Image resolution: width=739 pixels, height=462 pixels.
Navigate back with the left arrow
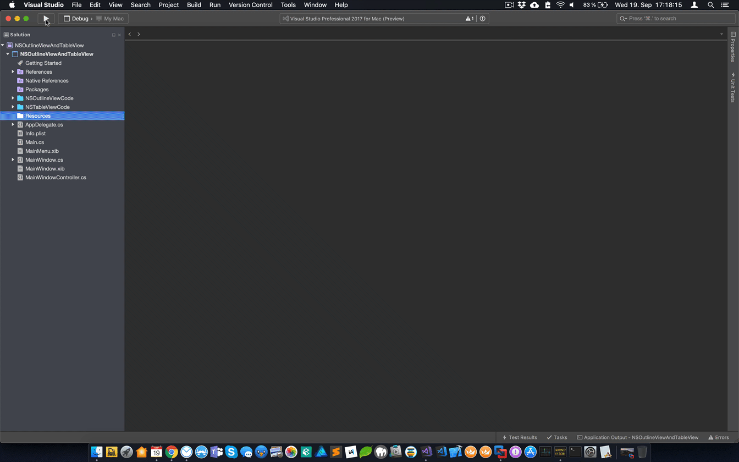click(130, 34)
